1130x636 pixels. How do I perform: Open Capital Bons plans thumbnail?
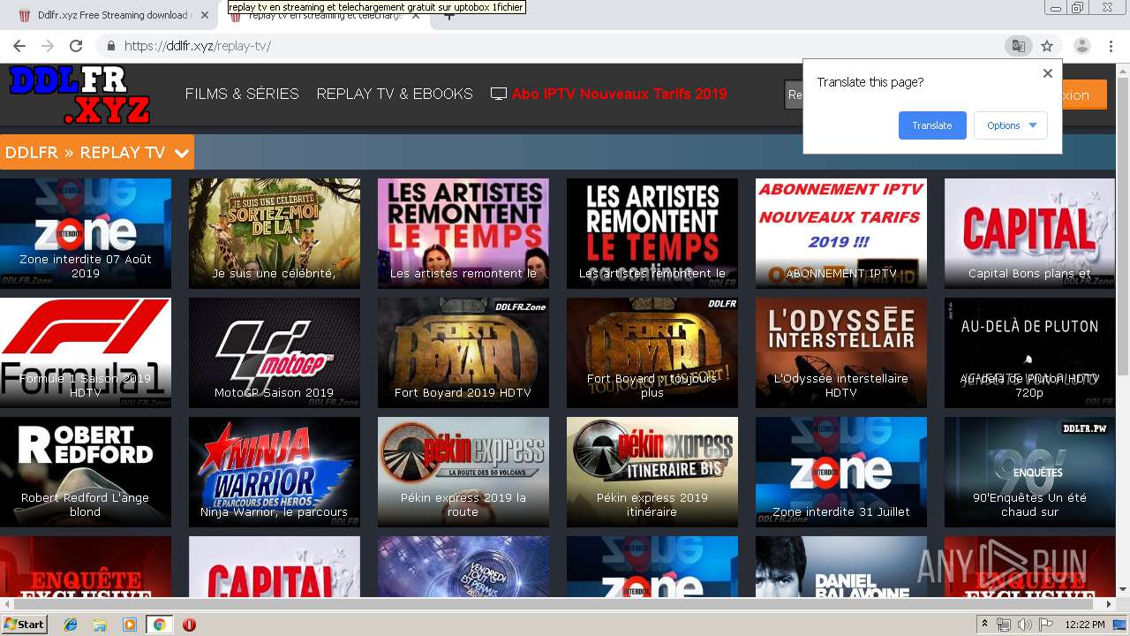pyautogui.click(x=1030, y=233)
